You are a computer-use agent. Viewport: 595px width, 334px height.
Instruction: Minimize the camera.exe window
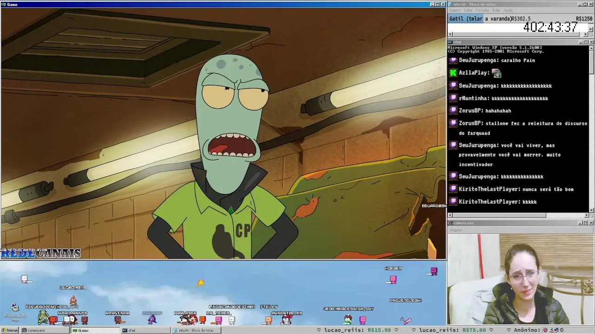pos(580,223)
